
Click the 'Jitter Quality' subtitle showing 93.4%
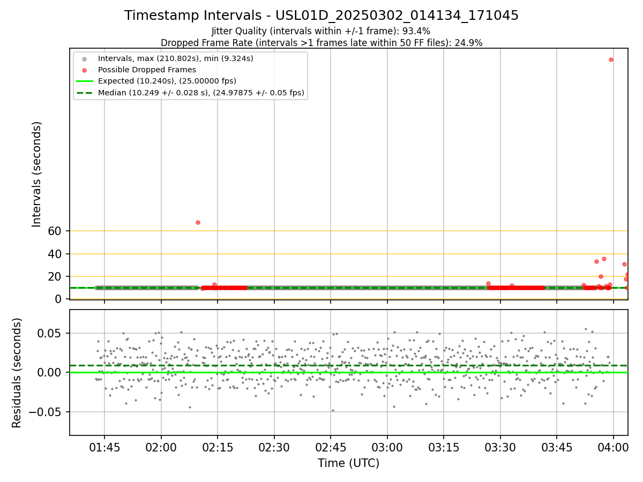(321, 31)
